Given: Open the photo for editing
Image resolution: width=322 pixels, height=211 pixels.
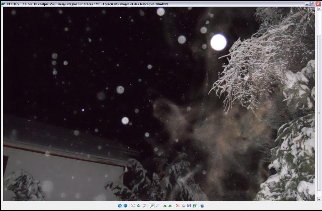Looking at the screenshot, I should pyautogui.click(x=194, y=206).
